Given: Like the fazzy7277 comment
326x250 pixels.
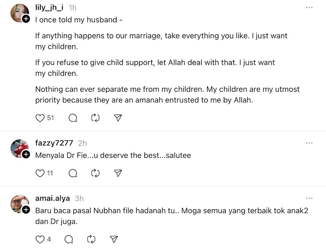Looking at the screenshot, I should [40, 173].
